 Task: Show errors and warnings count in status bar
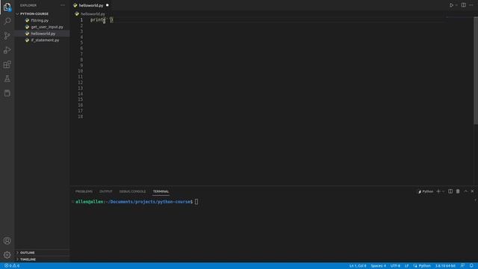click(x=12, y=266)
